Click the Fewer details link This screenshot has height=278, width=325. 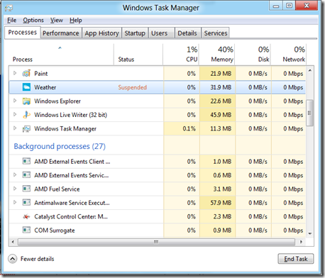point(37,259)
